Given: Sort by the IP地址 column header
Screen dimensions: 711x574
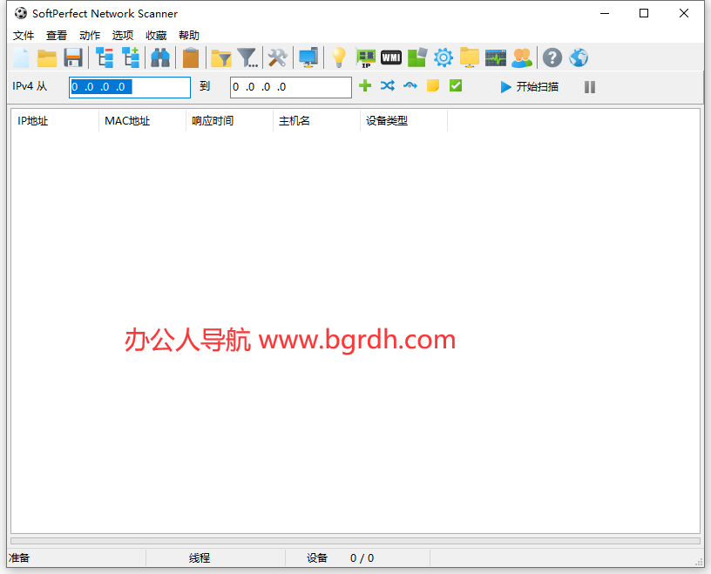Looking at the screenshot, I should 55,120.
